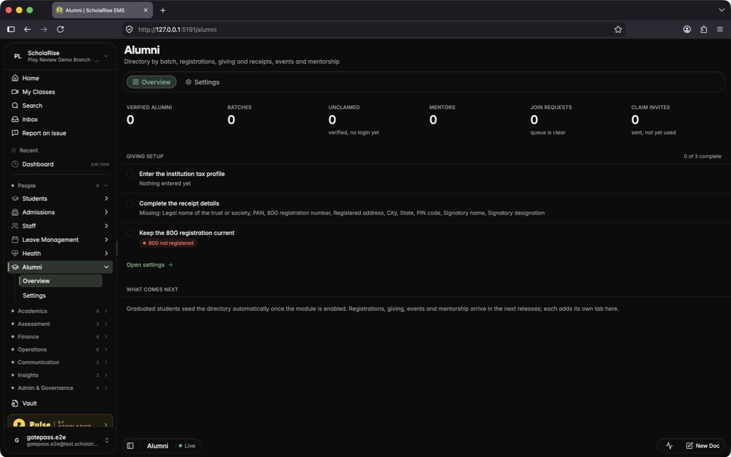The width and height of the screenshot is (731, 457).
Task: Bookmark this page with the star
Action: 618,29
